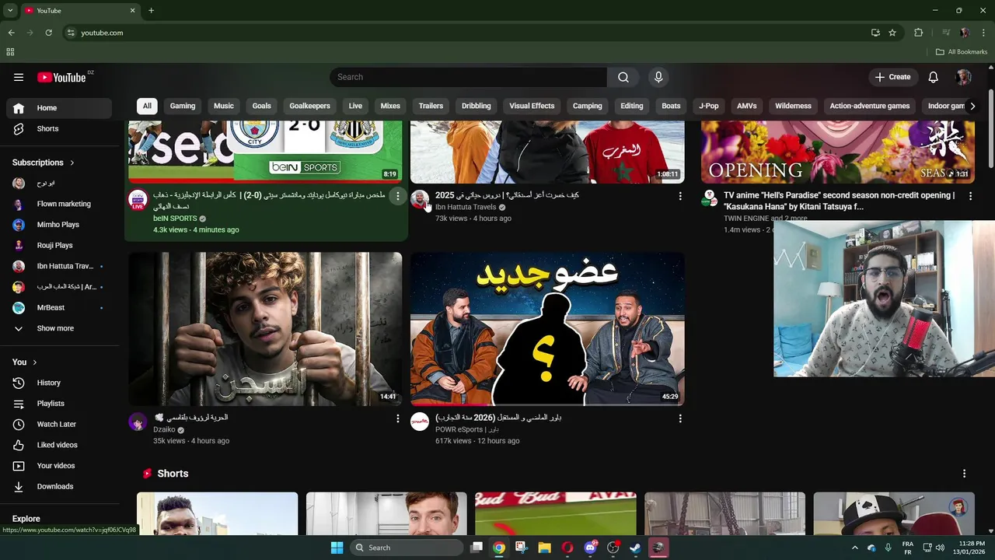Screen dimensions: 995x560
Task: Open options for the POWR eSports video
Action: pos(680,418)
